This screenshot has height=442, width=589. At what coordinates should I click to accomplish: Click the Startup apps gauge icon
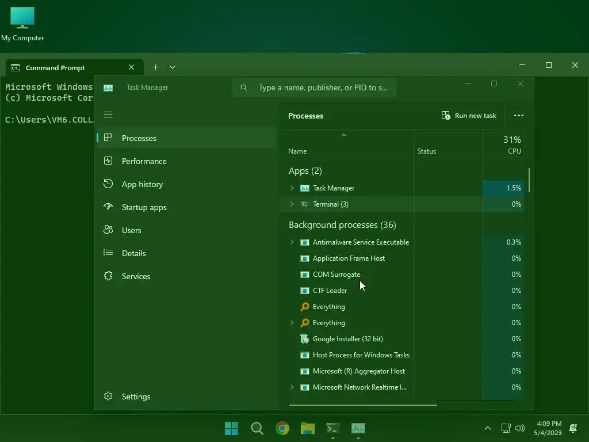click(108, 207)
